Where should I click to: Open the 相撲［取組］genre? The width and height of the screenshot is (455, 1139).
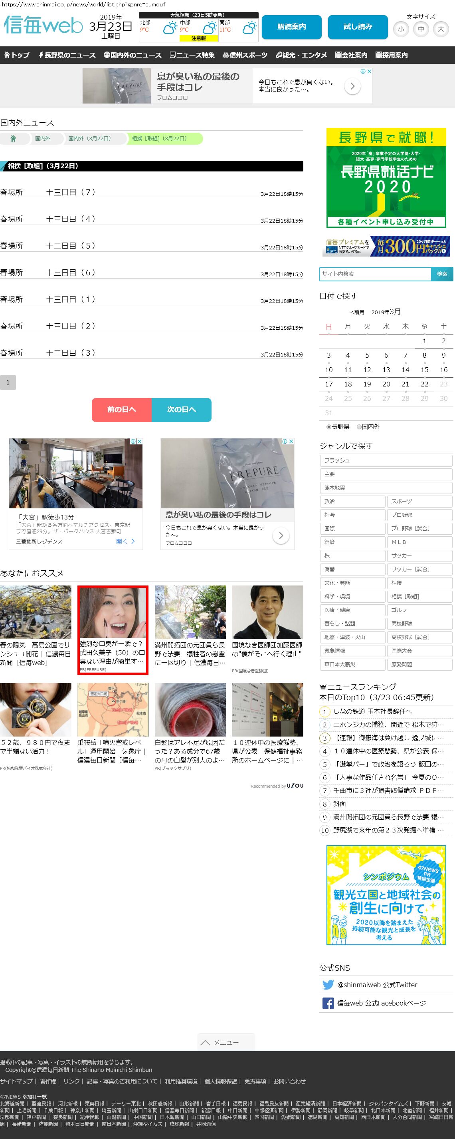[x=419, y=596]
